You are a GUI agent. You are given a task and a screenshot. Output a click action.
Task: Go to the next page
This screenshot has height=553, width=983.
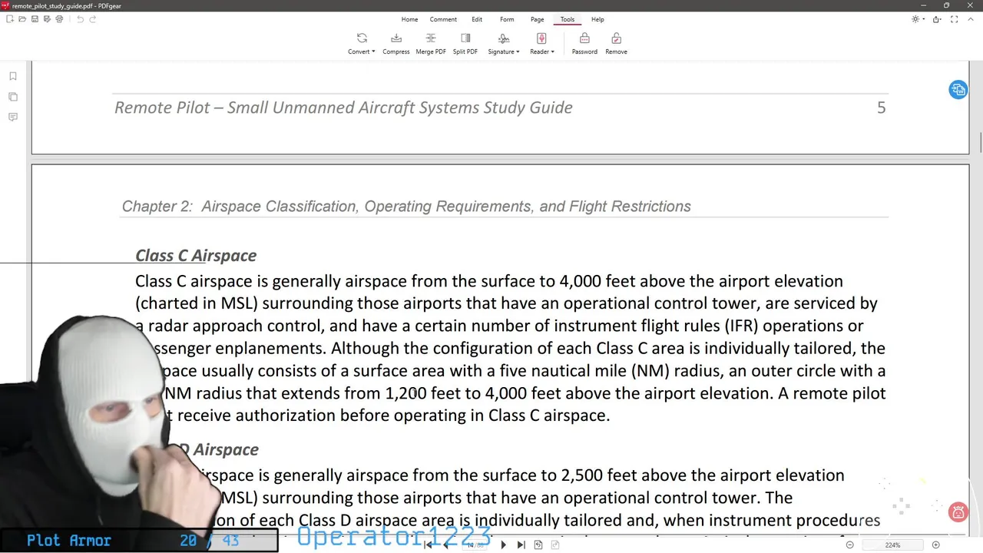point(504,545)
